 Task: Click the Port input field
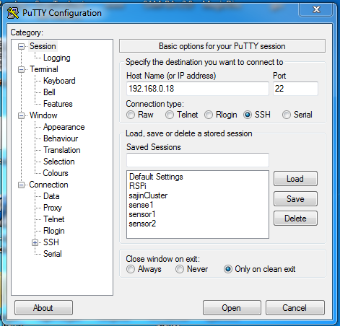tap(295, 89)
